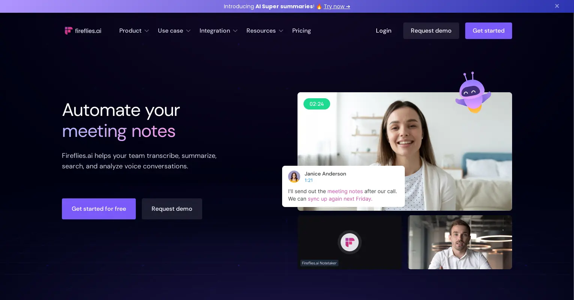This screenshot has width=574, height=300.
Task: Click the Fireflies notetaker round logo
Action: point(350,242)
